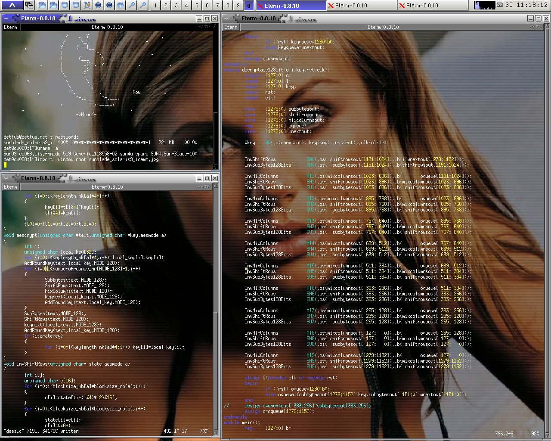This screenshot has width=551, height=441.
Task: Click the right terminal's vertical scrollbar
Action: 547,215
